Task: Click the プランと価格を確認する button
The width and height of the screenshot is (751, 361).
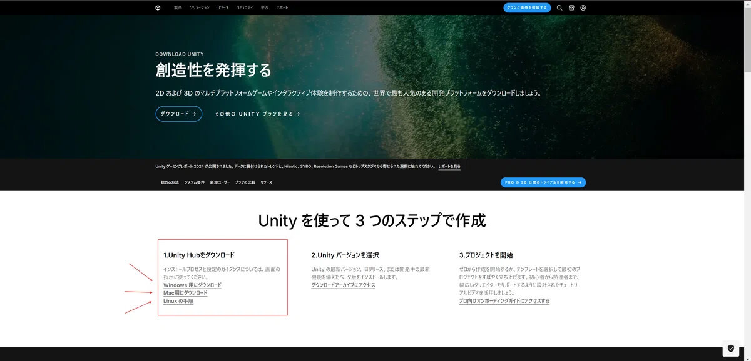Action: click(527, 7)
